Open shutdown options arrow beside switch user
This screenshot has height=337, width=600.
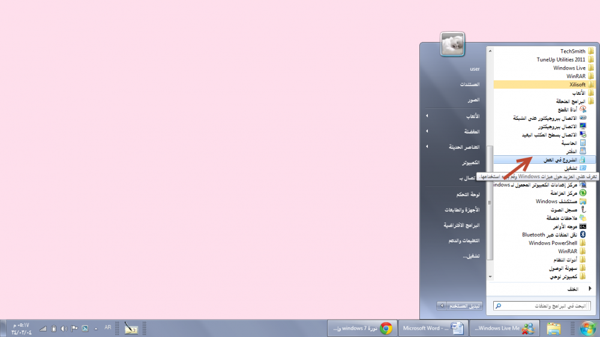[443, 306]
